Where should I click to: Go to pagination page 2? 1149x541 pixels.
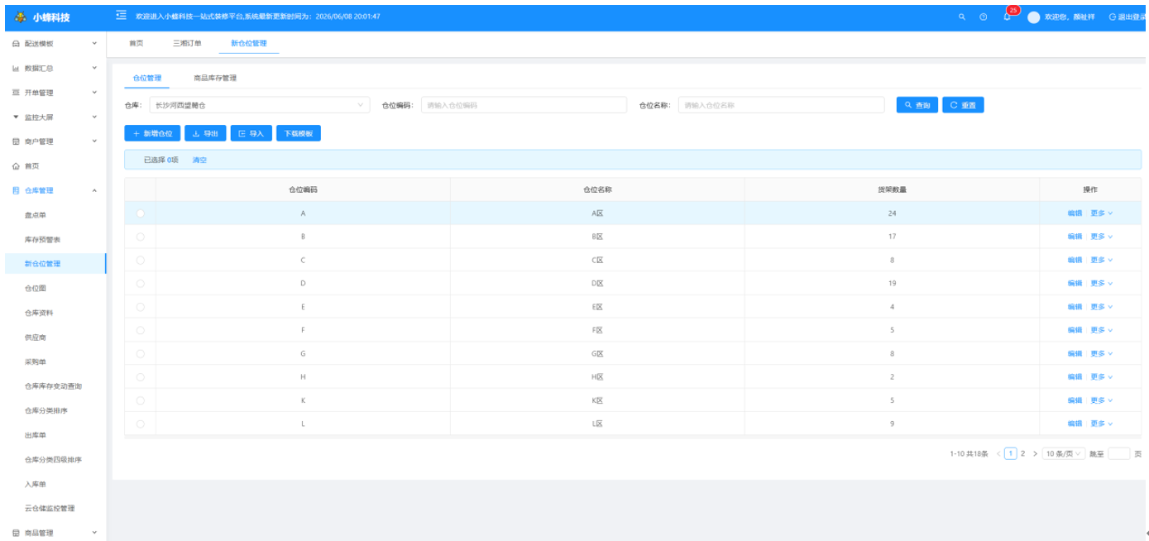1023,453
